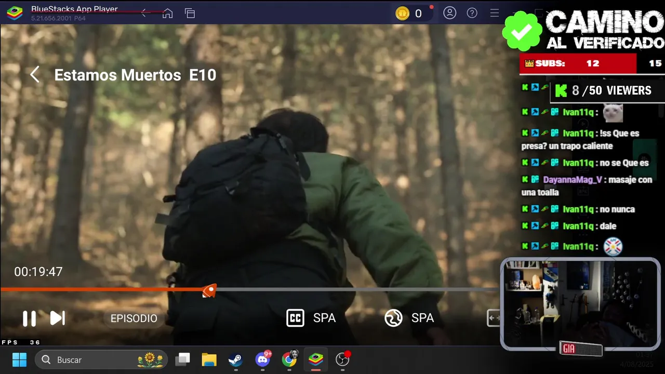Click the orange playback position marker
The height and width of the screenshot is (374, 665).
[209, 291]
